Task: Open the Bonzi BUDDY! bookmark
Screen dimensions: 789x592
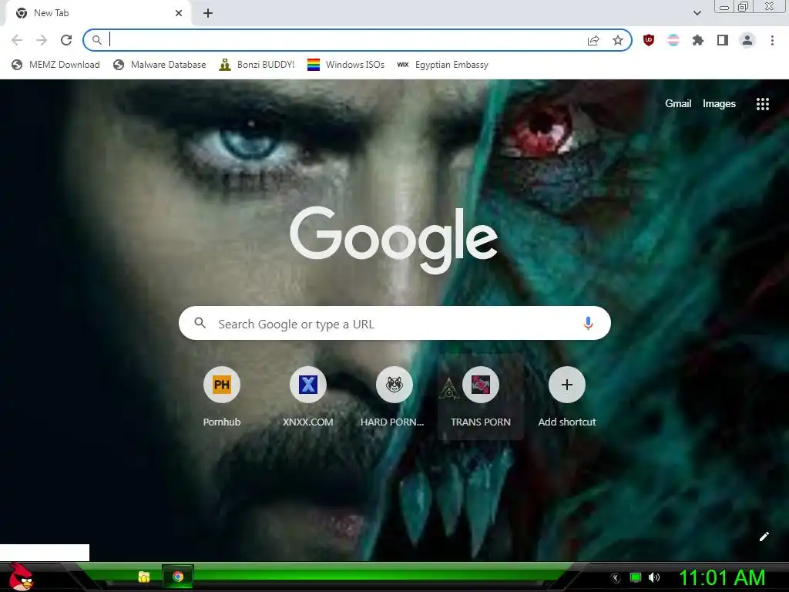Action: [x=257, y=65]
